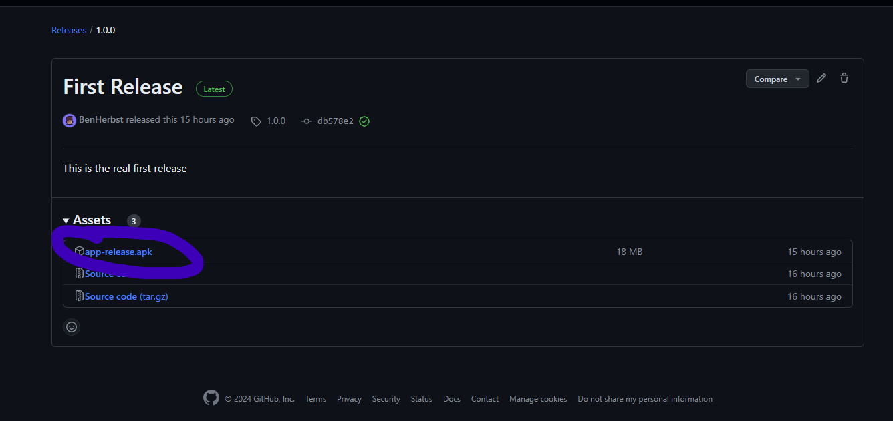Click the pencil edit release icon
Screen dimensions: 893x421
tap(821, 79)
